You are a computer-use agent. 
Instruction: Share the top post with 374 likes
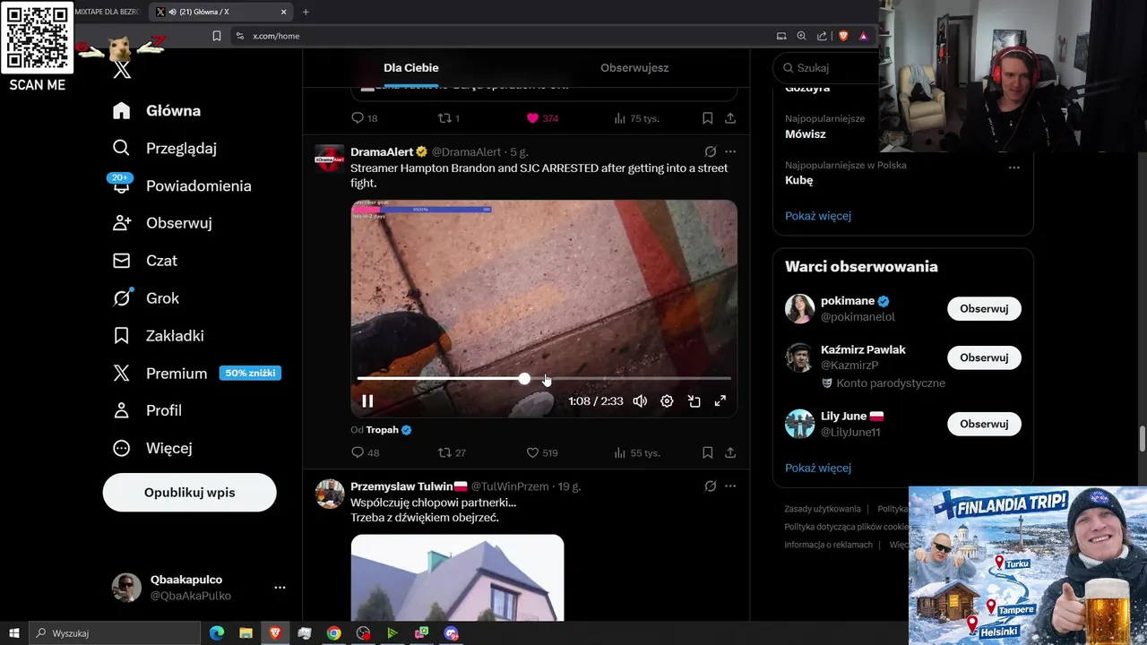[730, 118]
